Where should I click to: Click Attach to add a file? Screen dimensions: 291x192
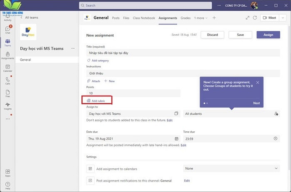pyautogui.click(x=94, y=81)
